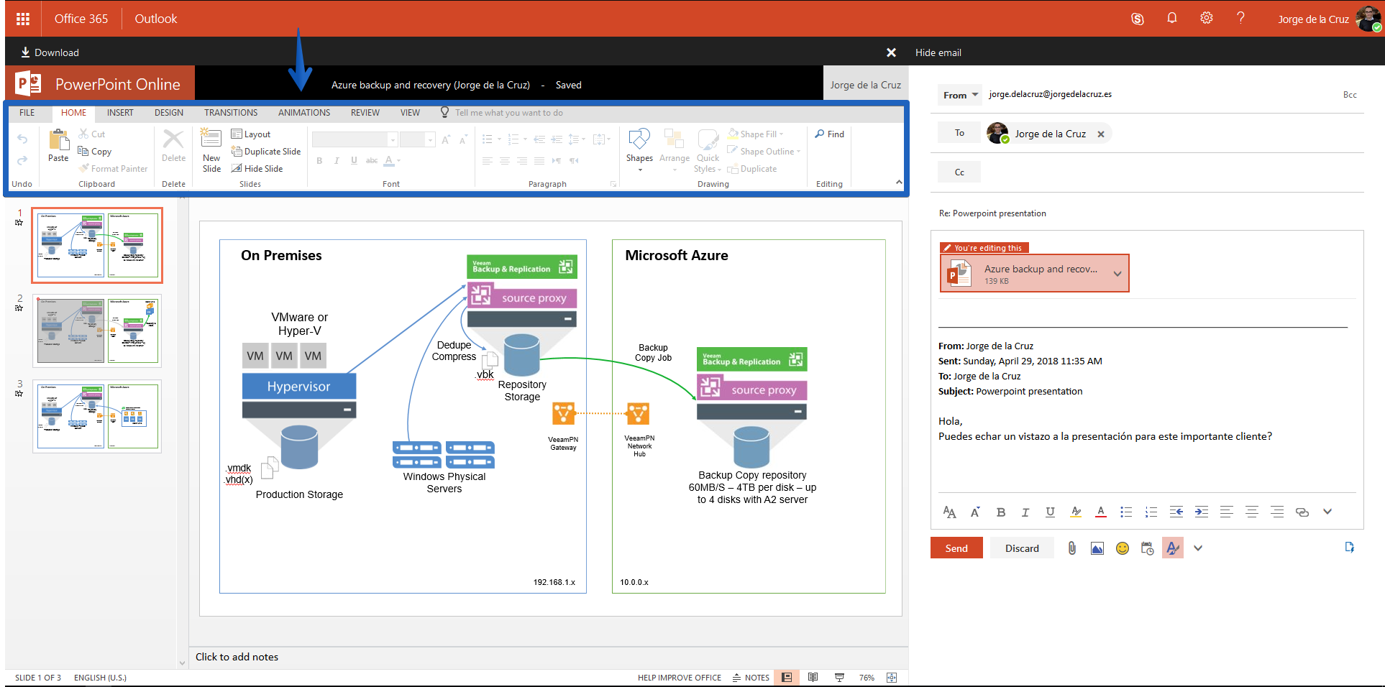This screenshot has height=687, width=1385.
Task: Close the attachment preview with the X
Action: 891,52
